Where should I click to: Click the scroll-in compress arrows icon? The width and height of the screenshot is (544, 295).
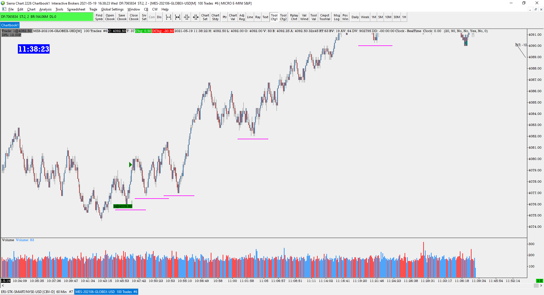click(187, 17)
